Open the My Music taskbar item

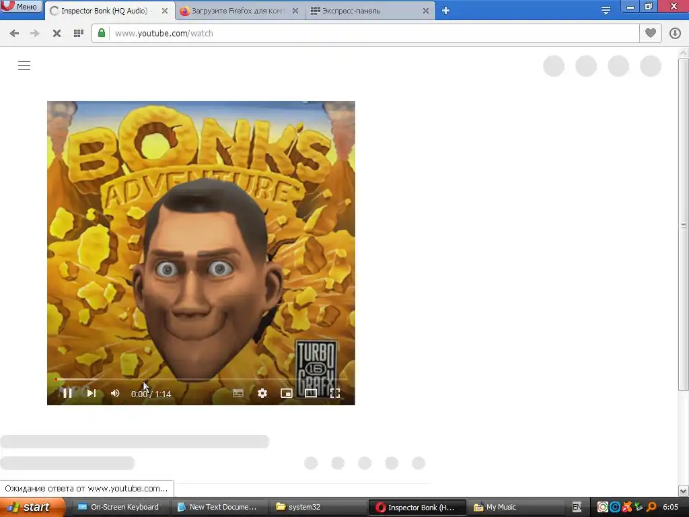515,508
